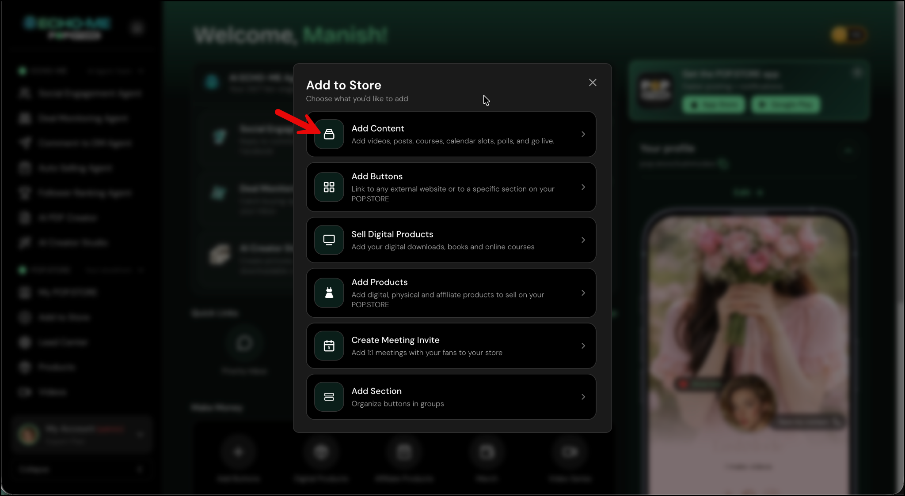Select the "Add Buttons" option title
The width and height of the screenshot is (905, 496).
tap(377, 177)
